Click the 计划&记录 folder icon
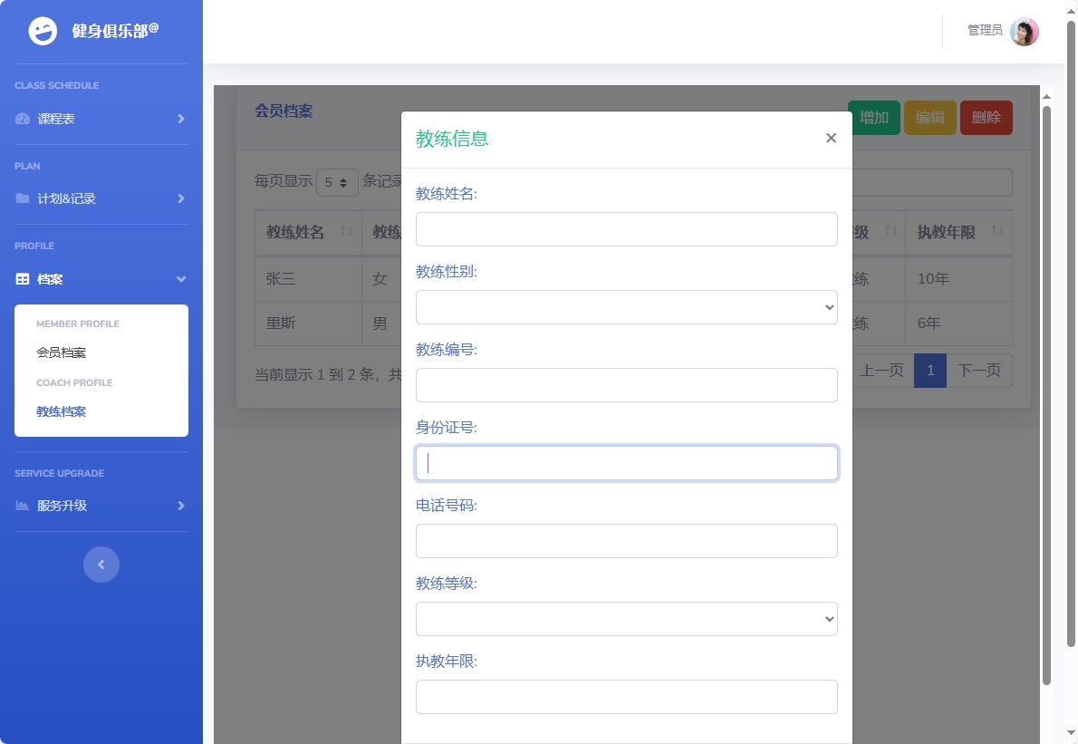This screenshot has width=1078, height=744. pos(22,198)
